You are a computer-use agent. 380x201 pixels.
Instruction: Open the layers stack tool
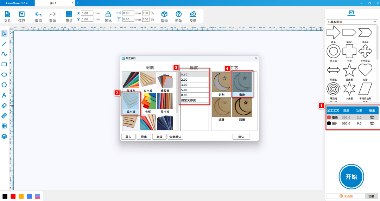pos(4,136)
